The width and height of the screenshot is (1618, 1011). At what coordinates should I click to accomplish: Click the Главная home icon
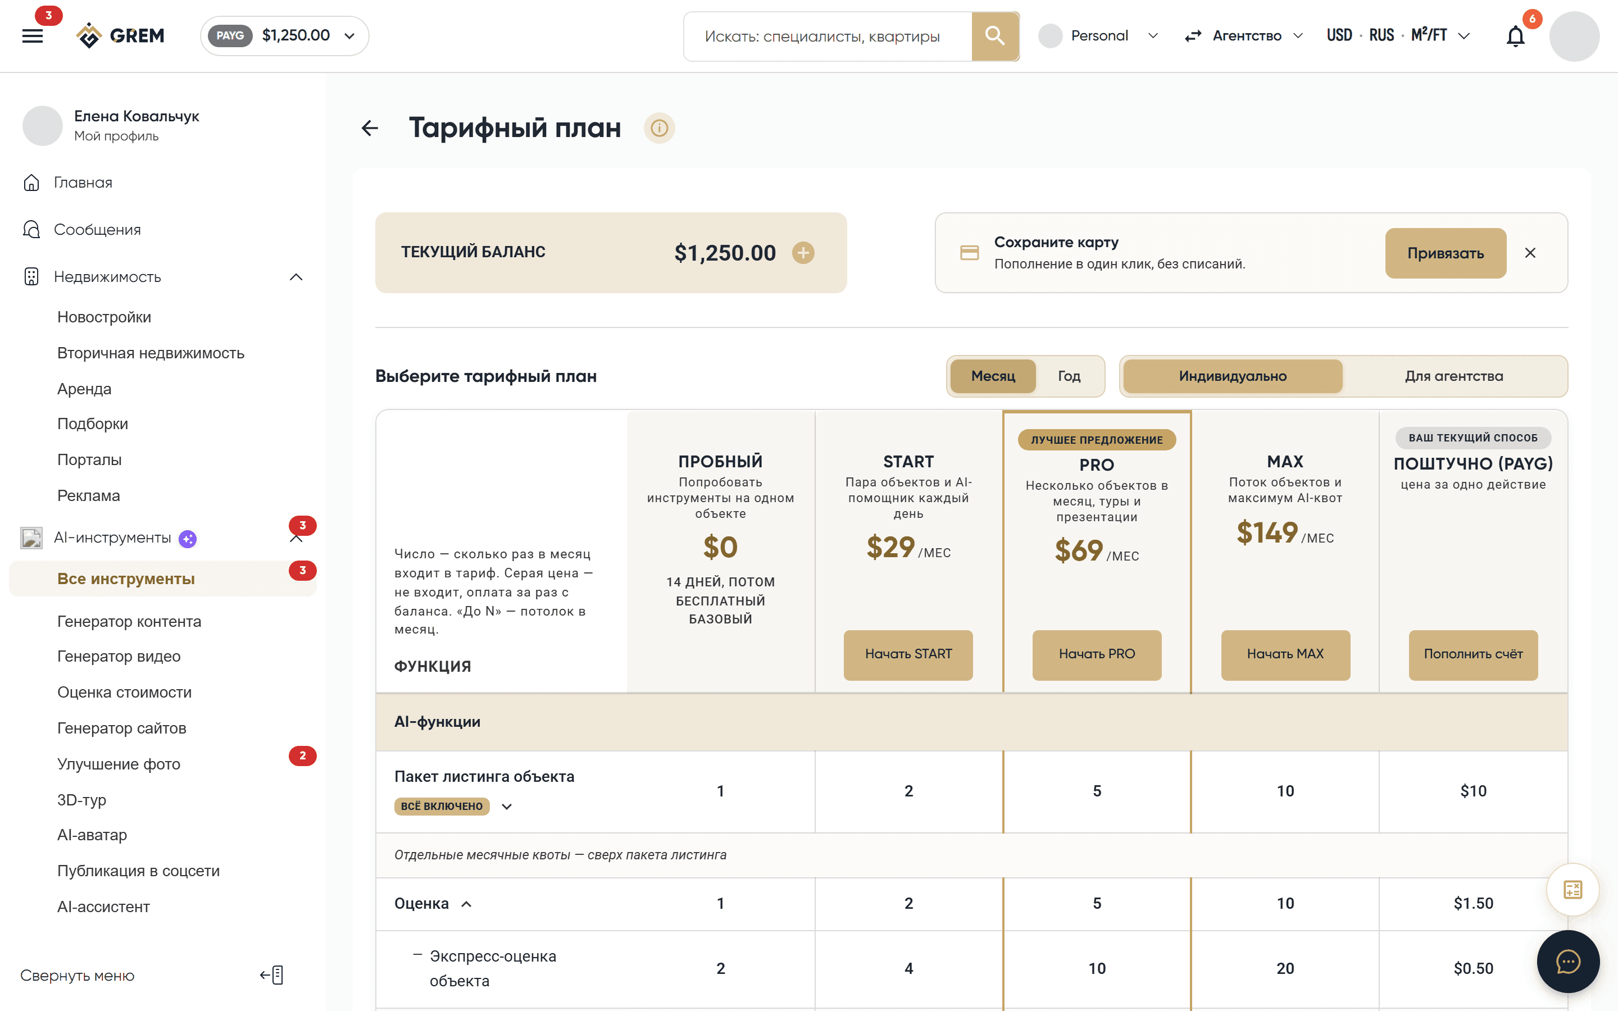[31, 183]
